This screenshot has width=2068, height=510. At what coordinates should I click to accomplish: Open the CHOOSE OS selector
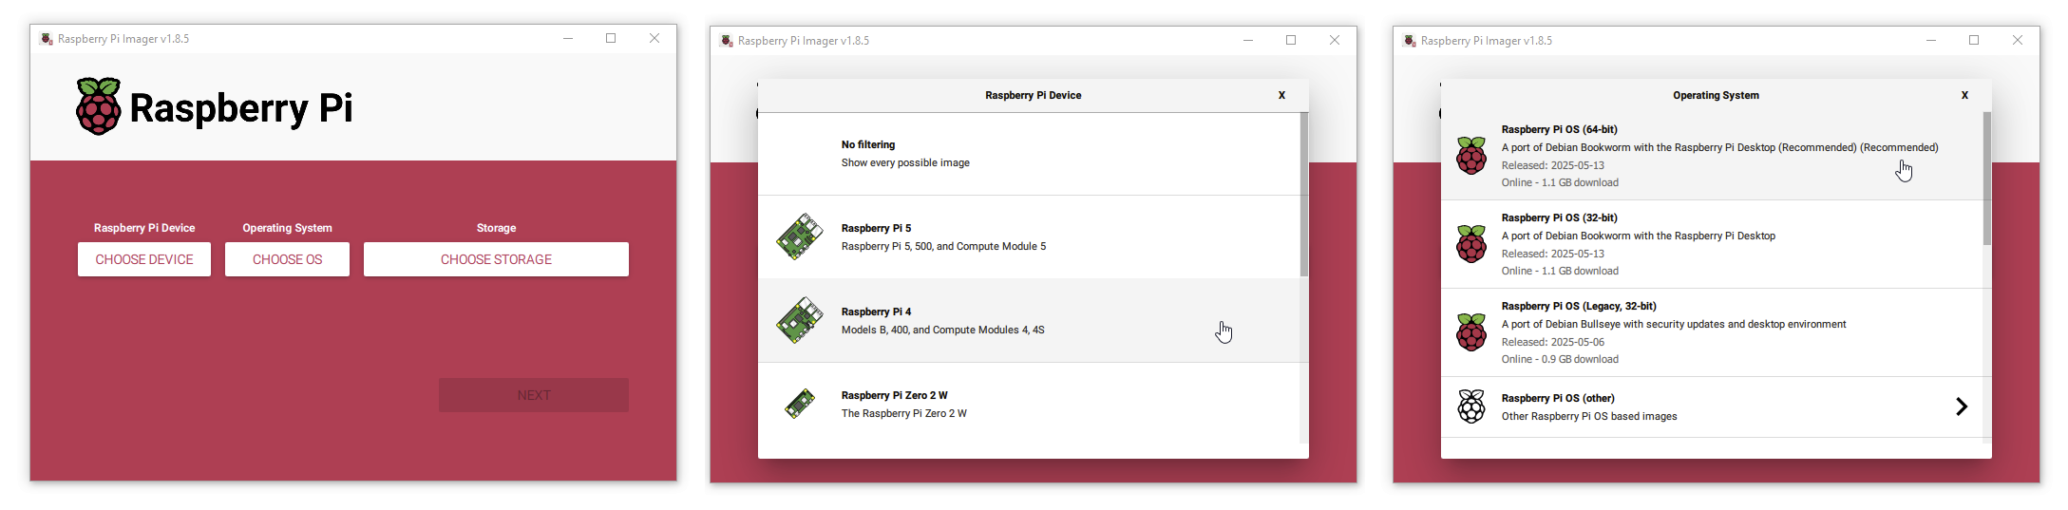click(287, 259)
